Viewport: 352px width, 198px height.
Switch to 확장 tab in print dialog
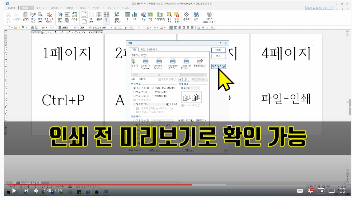(x=143, y=49)
